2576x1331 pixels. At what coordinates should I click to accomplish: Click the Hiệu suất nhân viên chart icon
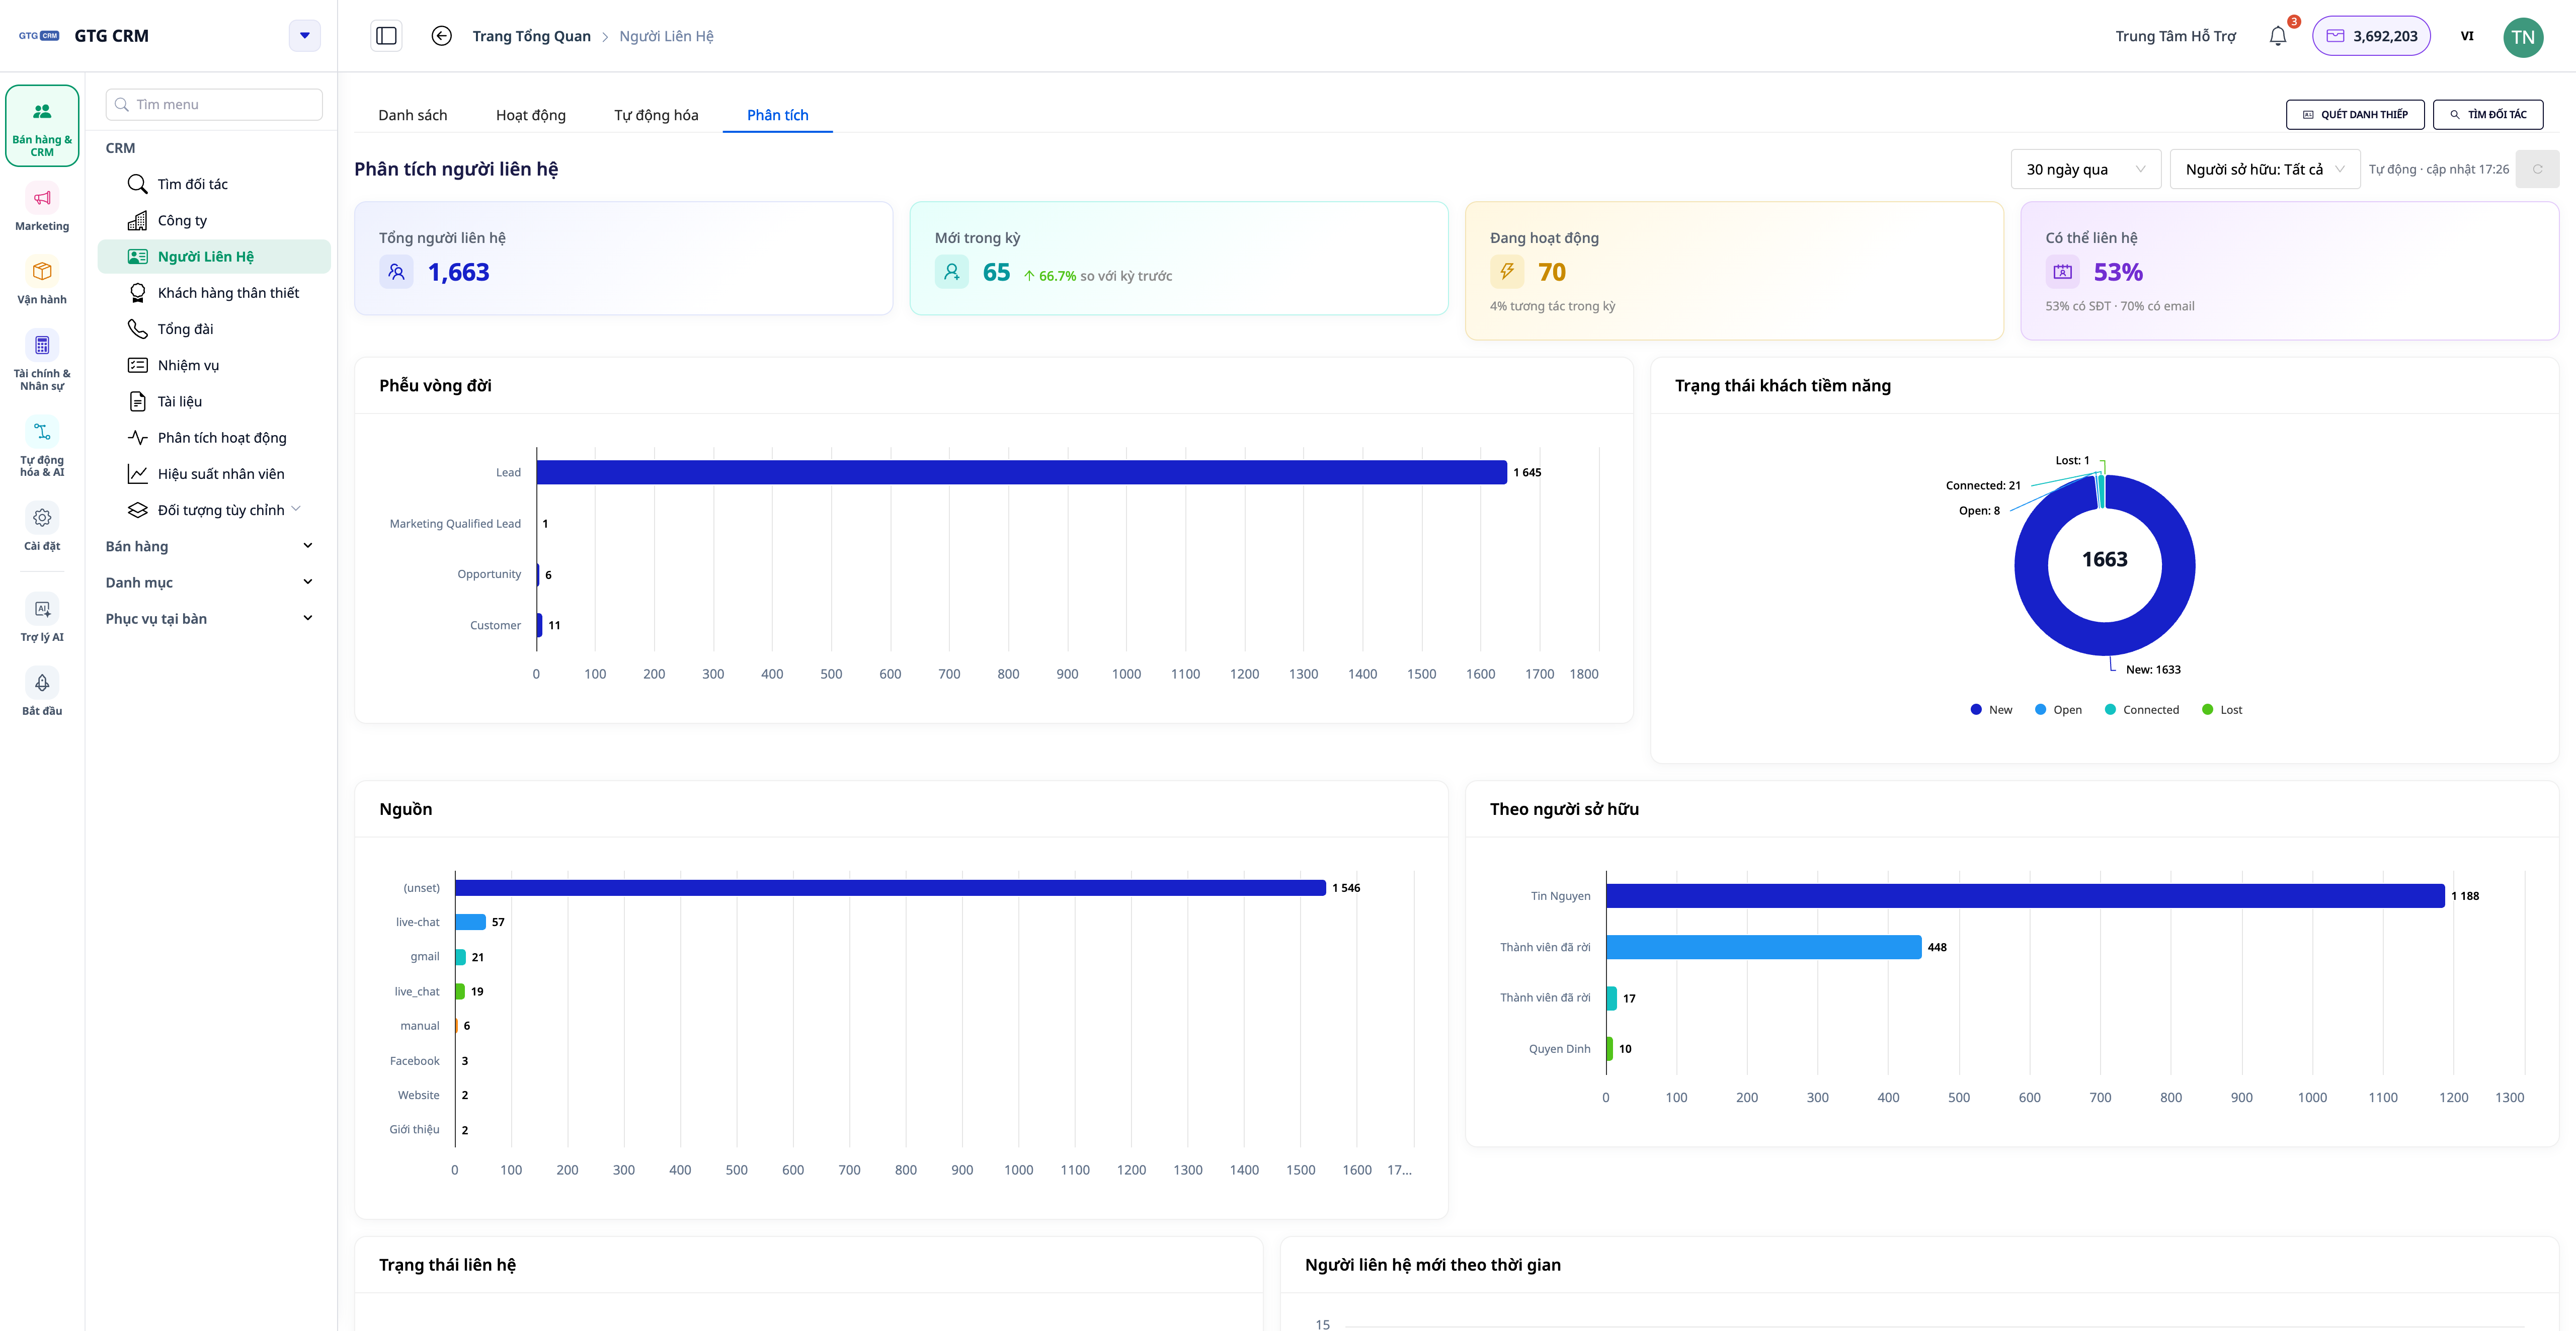pyautogui.click(x=138, y=474)
